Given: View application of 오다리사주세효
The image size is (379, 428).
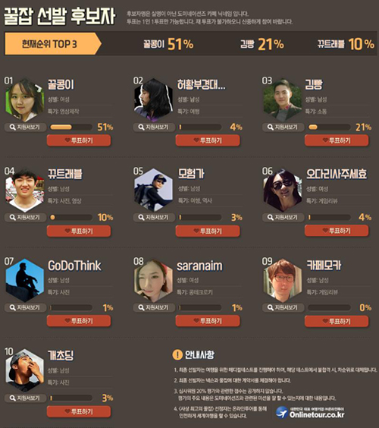Looking at the screenshot, I should click(x=283, y=218).
